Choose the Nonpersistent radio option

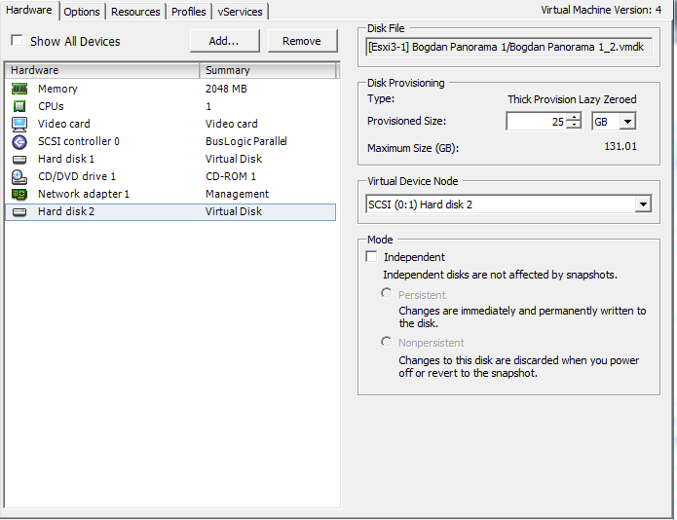(x=387, y=342)
